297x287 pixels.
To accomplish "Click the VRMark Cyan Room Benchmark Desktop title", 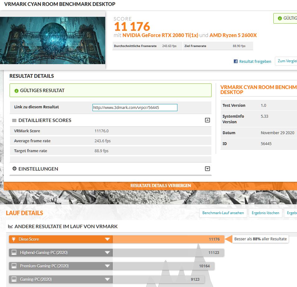I will click(60, 4).
